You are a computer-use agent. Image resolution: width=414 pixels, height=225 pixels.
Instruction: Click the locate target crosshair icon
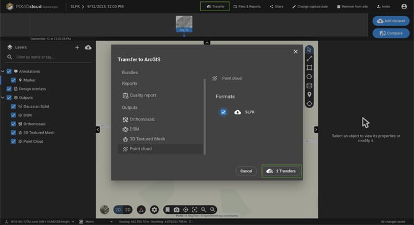[185, 210]
